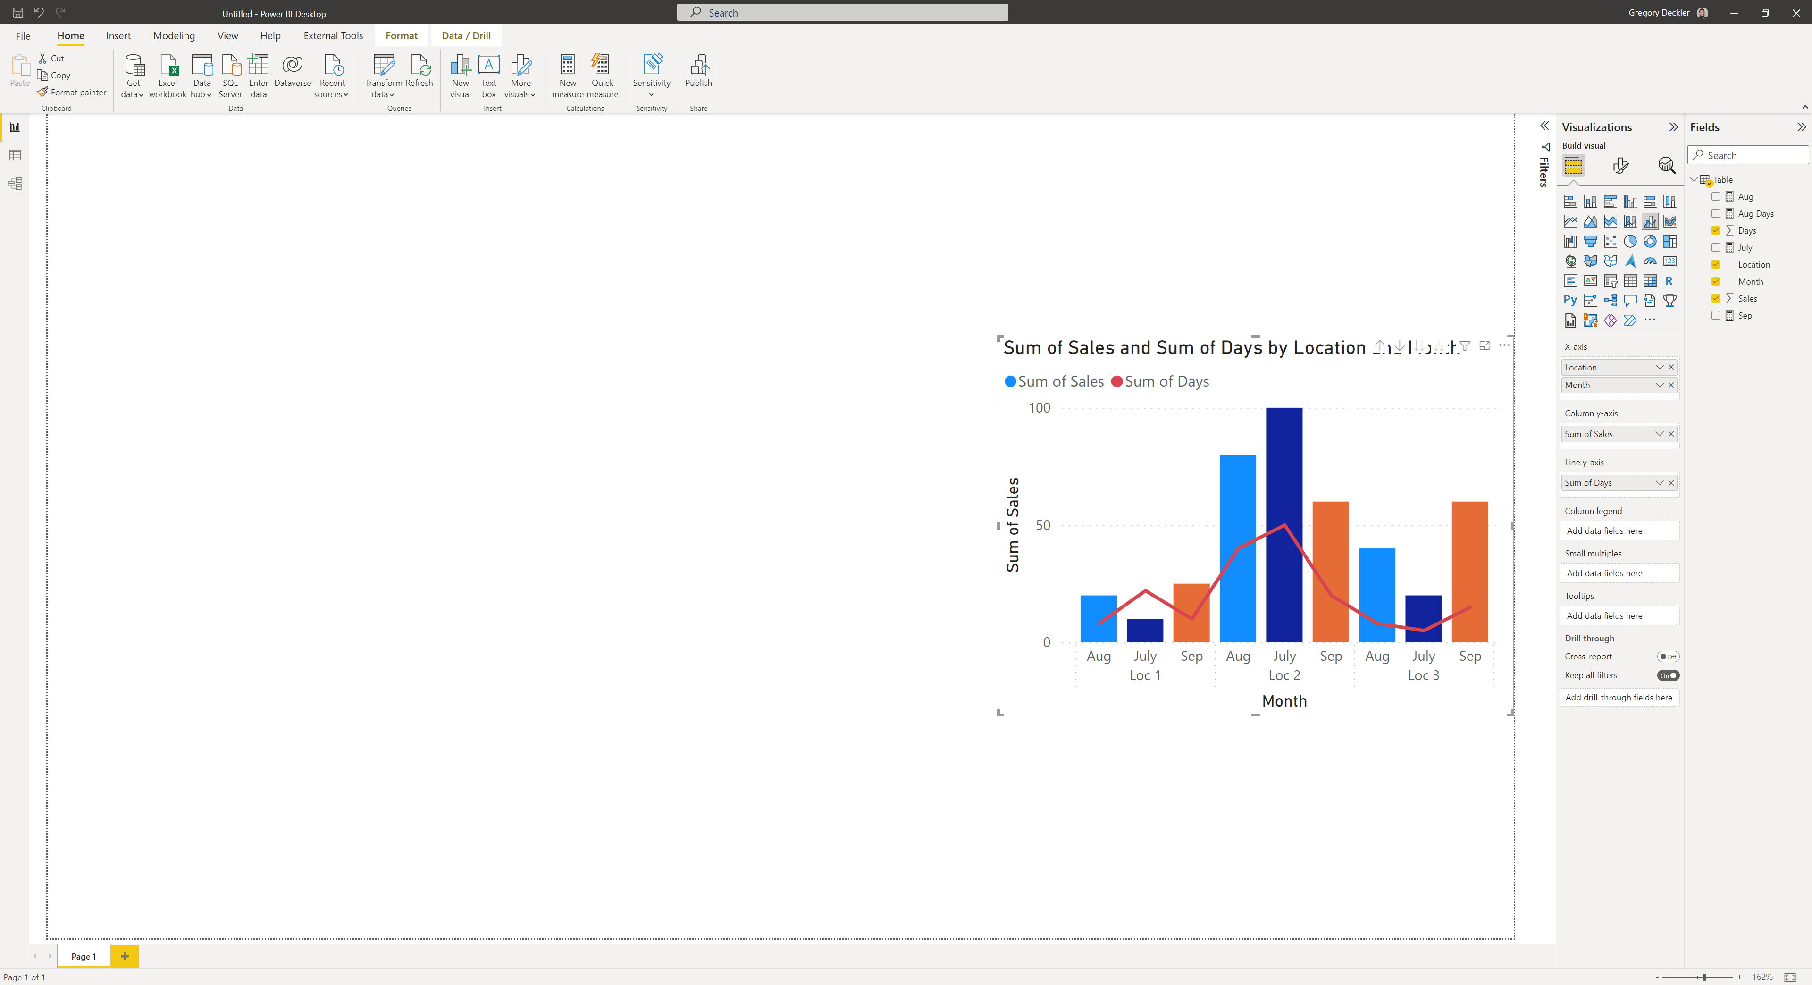Insert a Text box

(x=488, y=76)
